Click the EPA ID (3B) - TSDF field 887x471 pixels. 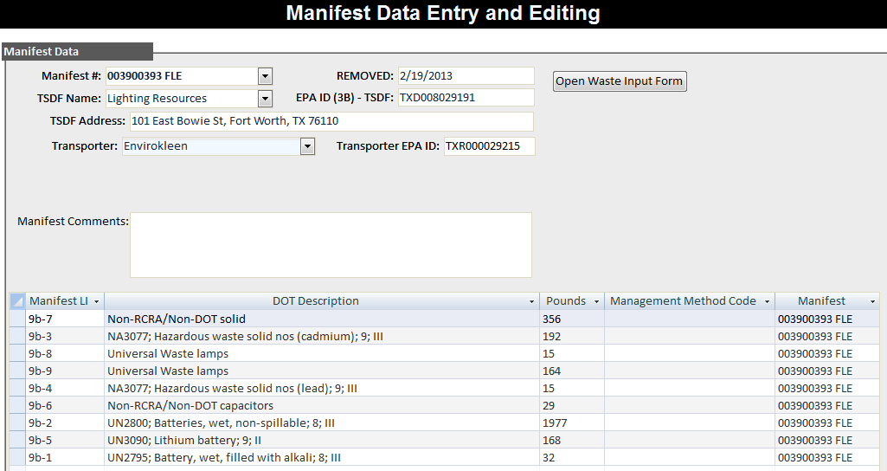pos(466,97)
